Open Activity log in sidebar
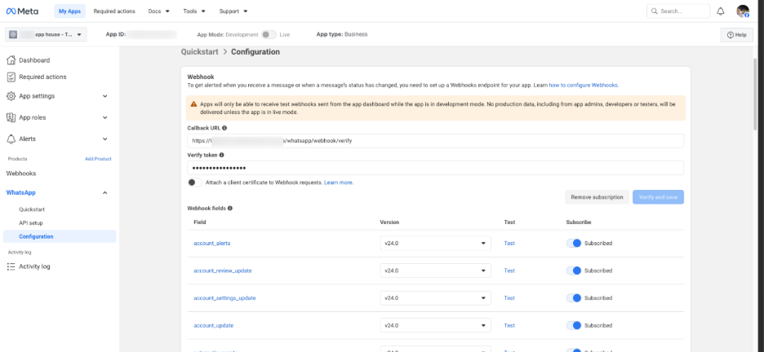The height and width of the screenshot is (352, 764). [x=34, y=266]
